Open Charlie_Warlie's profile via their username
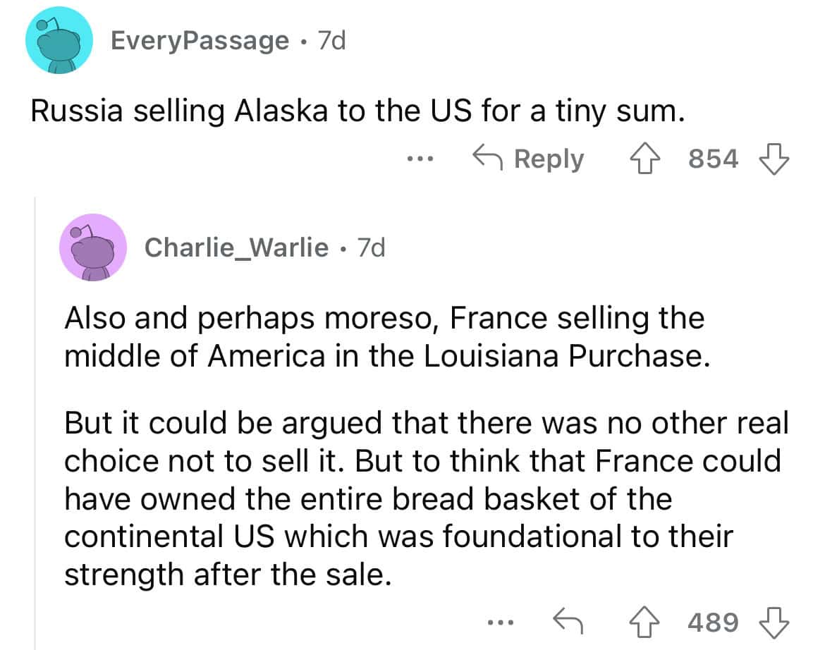The width and height of the screenshot is (825, 650). point(236,247)
